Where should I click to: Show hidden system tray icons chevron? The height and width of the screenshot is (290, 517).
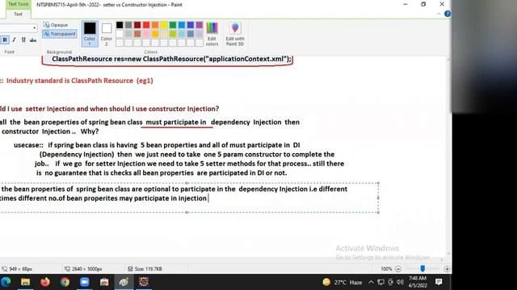[371, 282]
